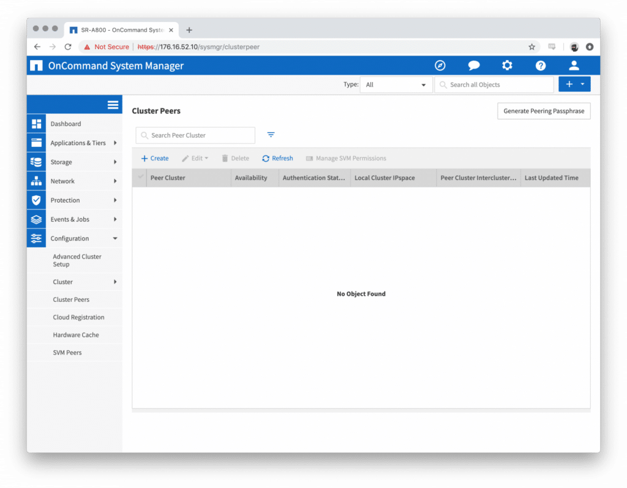This screenshot has width=627, height=488.
Task: Focus the Search all Objects field
Action: 494,84
